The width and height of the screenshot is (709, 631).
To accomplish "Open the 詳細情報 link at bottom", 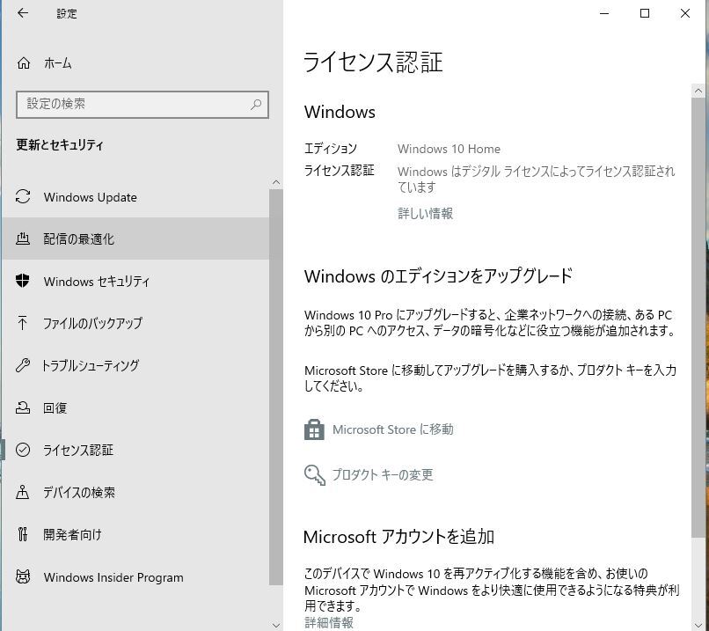I will [329, 622].
